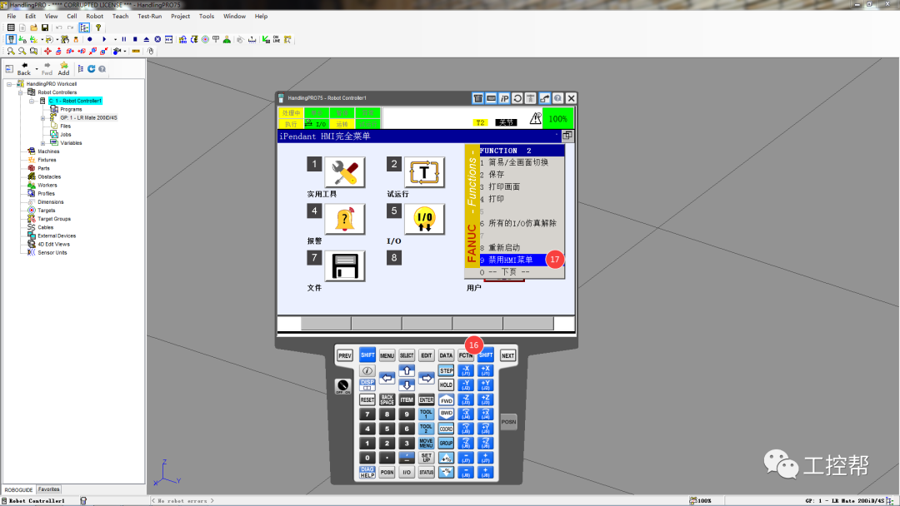900x506 pixels.
Task: Toggle the teach pendant show icon in toolbar
Action: pyautogui.click(x=11, y=40)
